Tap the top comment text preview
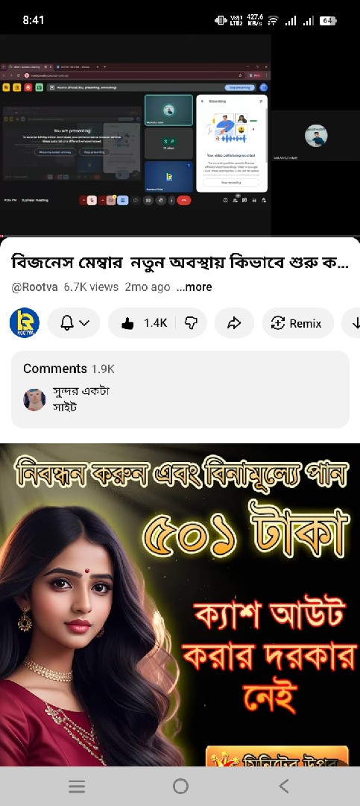Screen dimensions: 360x806 click(81, 399)
